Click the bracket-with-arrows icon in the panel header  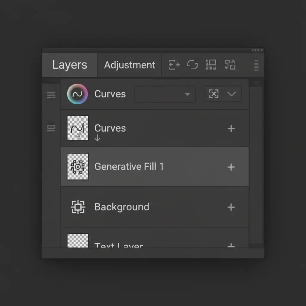(174, 65)
